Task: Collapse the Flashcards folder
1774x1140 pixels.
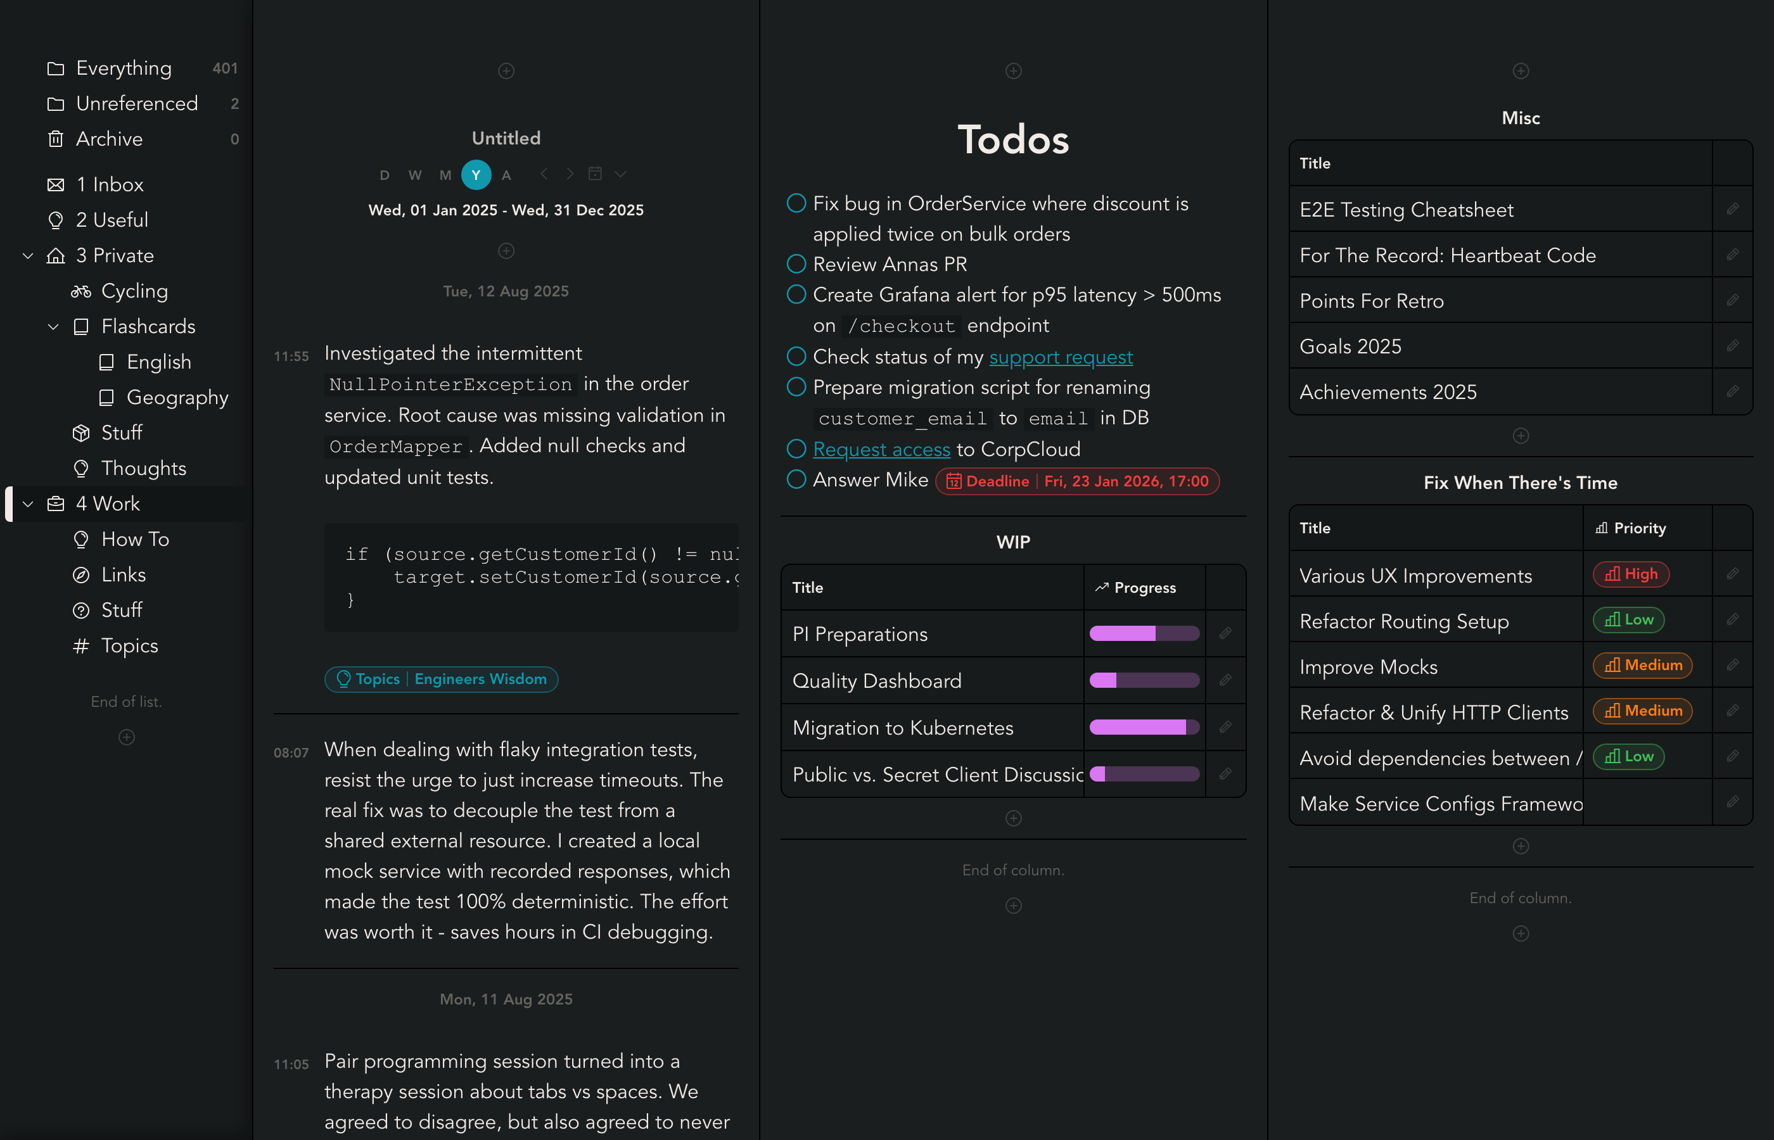Action: 53,326
